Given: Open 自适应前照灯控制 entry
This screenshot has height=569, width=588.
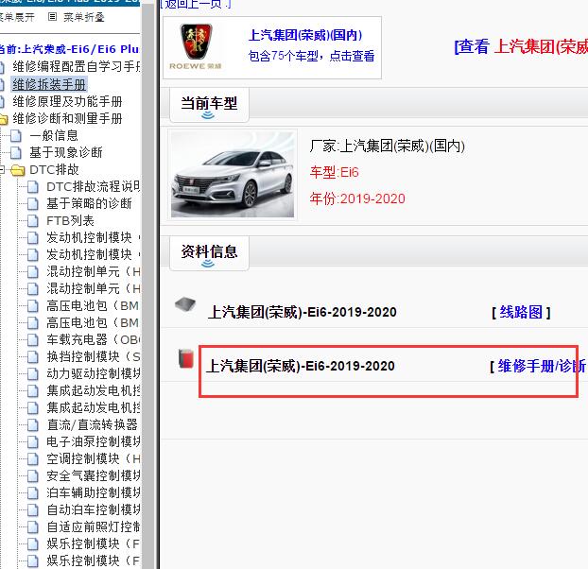Looking at the screenshot, I should point(93,526).
